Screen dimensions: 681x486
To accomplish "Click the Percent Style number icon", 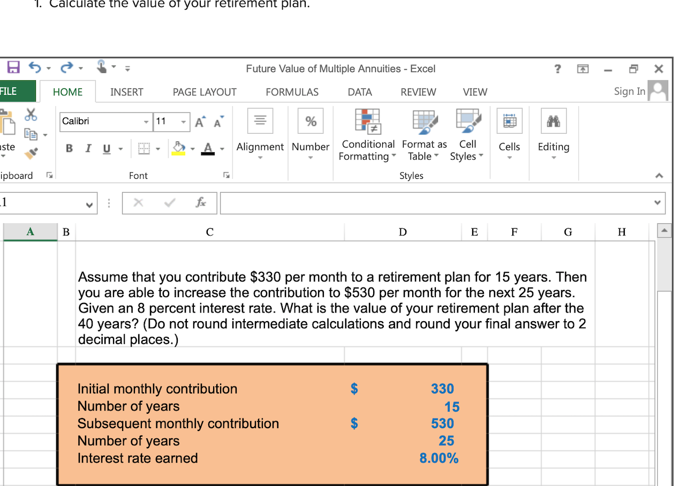I will pyautogui.click(x=311, y=121).
